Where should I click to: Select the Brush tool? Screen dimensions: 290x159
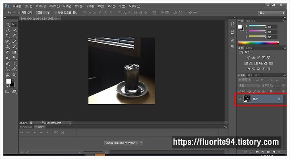pos(14,41)
